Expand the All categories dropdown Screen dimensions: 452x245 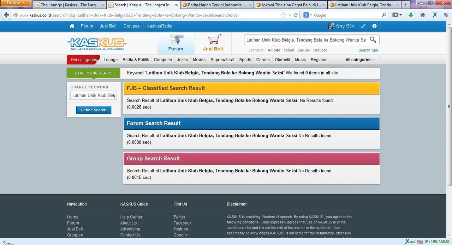tap(360, 60)
